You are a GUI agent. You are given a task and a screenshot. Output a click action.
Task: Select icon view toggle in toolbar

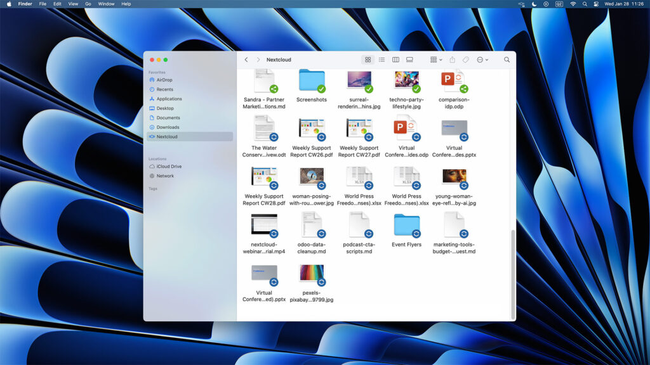tap(368, 60)
